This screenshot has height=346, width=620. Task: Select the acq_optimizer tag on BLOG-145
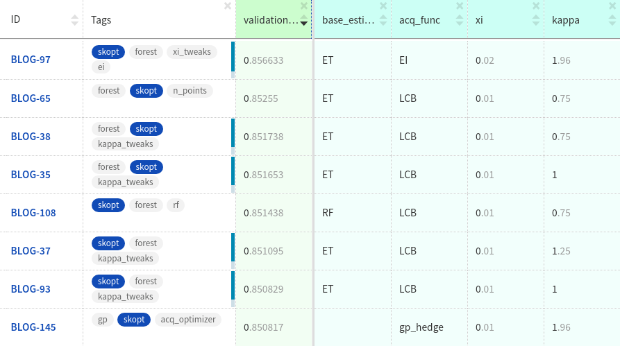189,320
